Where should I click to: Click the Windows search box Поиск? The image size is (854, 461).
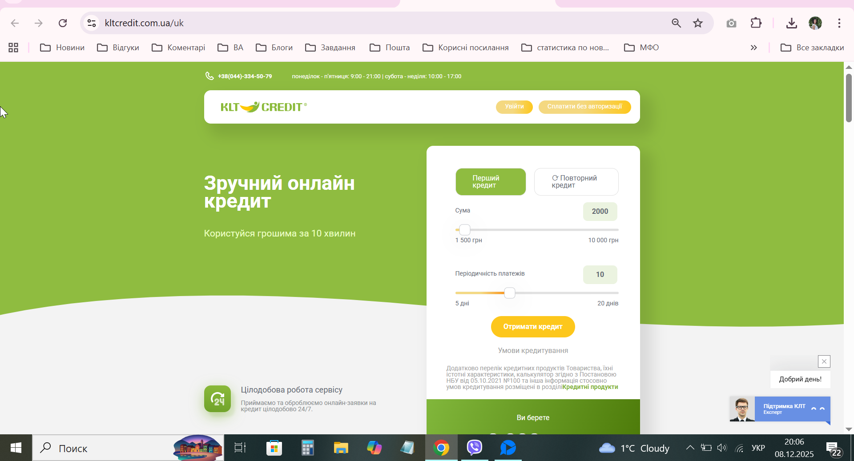[128, 448]
